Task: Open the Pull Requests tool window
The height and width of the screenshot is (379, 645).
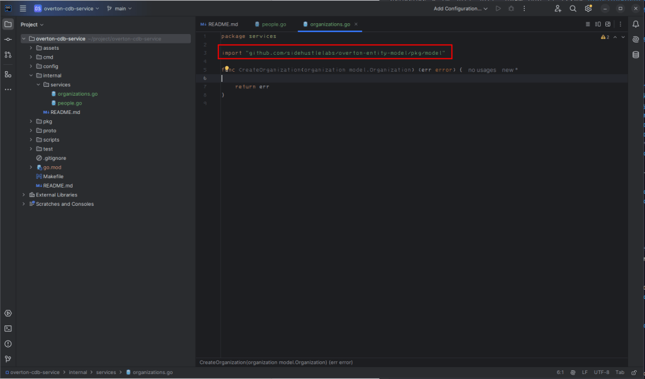Action: click(x=8, y=55)
